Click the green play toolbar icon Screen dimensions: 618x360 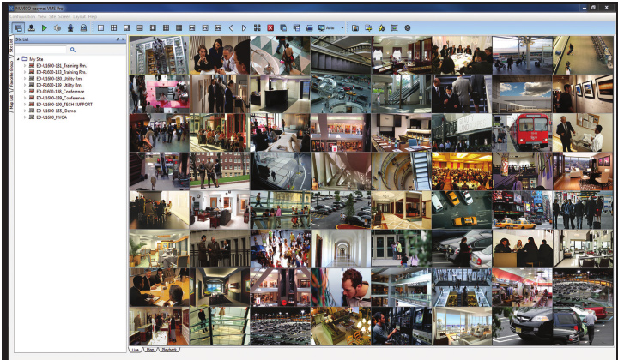[x=45, y=27]
